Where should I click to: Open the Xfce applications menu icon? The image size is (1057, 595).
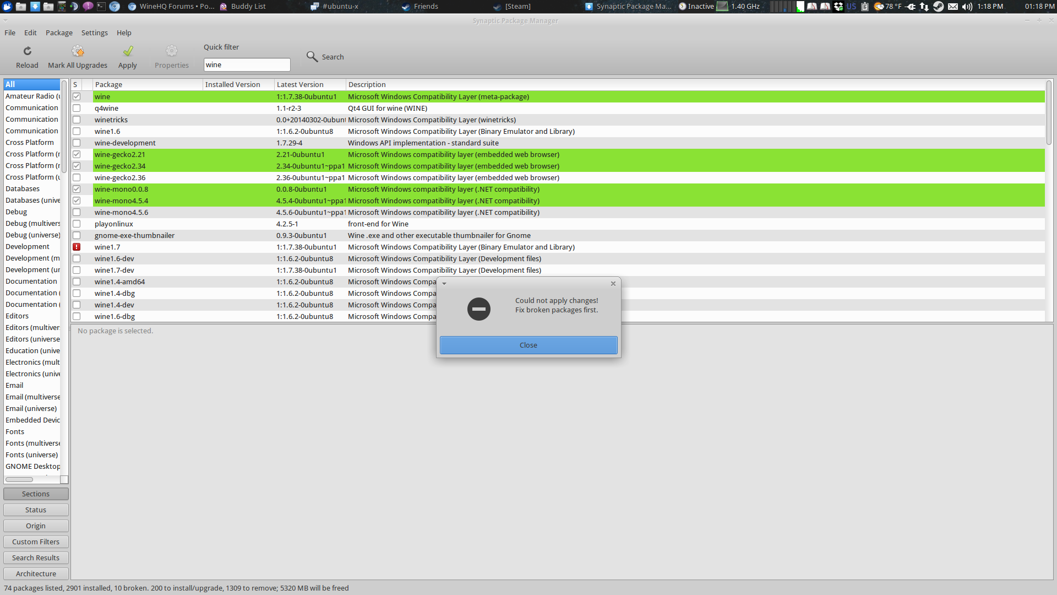click(x=7, y=7)
